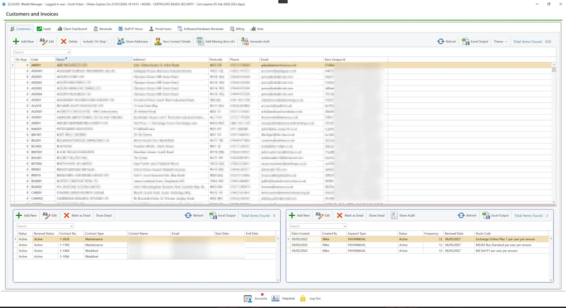Edit item in renewals panel

tap(323, 215)
